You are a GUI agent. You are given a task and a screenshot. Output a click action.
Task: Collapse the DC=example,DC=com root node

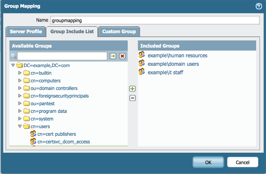tap(13, 65)
